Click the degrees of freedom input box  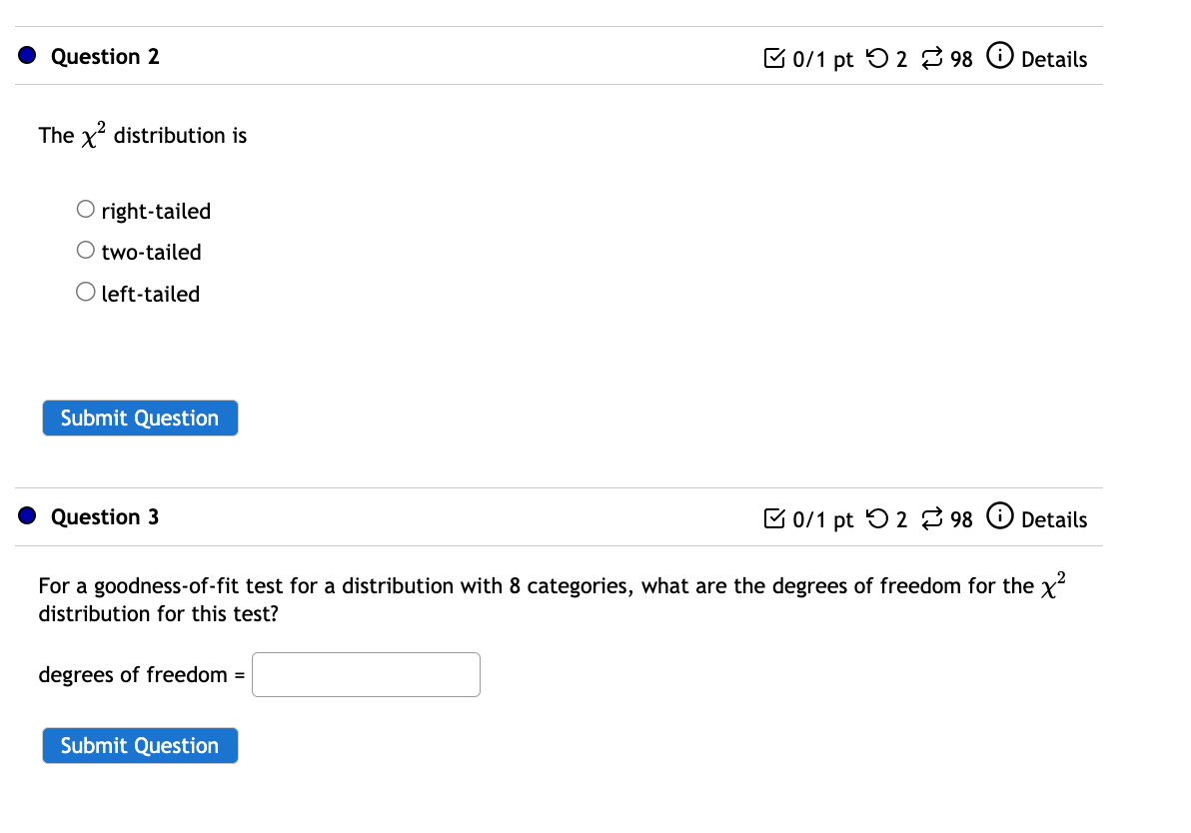366,674
